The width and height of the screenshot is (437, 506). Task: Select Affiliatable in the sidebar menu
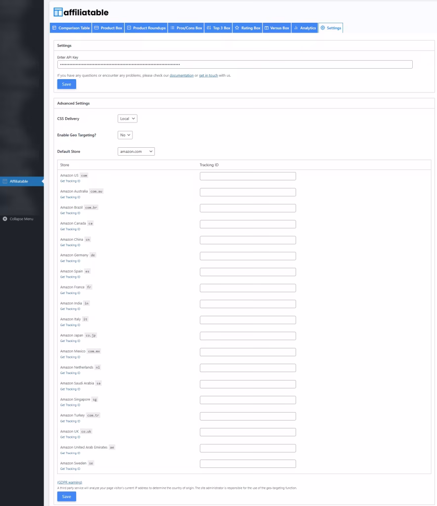tap(22, 181)
